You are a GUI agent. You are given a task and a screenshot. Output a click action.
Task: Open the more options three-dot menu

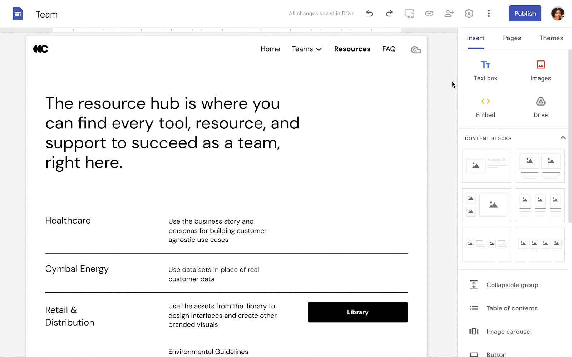pos(489,14)
